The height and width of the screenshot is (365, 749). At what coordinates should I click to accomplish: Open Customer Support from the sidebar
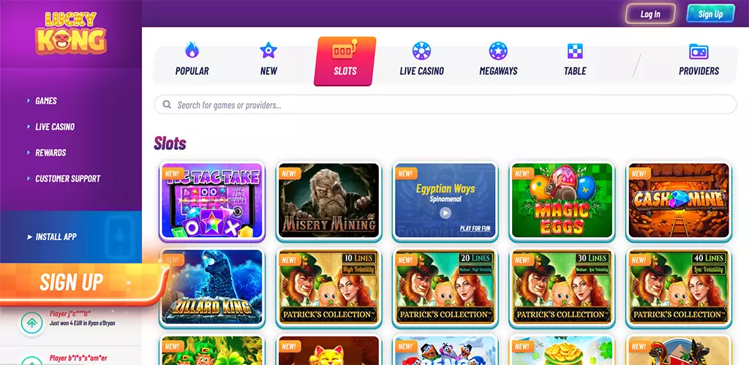(68, 178)
